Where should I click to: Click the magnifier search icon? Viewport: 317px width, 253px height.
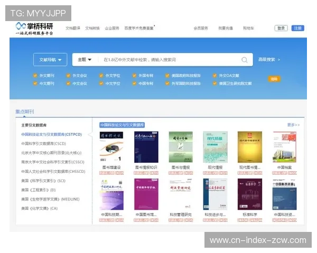coord(245,60)
